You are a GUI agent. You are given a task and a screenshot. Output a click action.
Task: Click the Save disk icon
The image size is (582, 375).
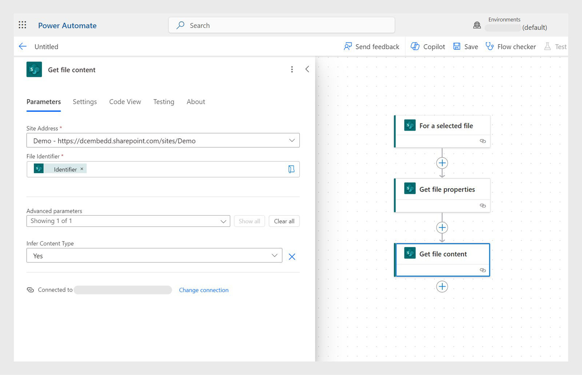tap(457, 46)
